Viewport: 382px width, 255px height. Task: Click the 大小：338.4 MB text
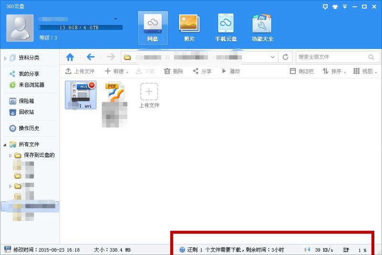click(x=112, y=250)
